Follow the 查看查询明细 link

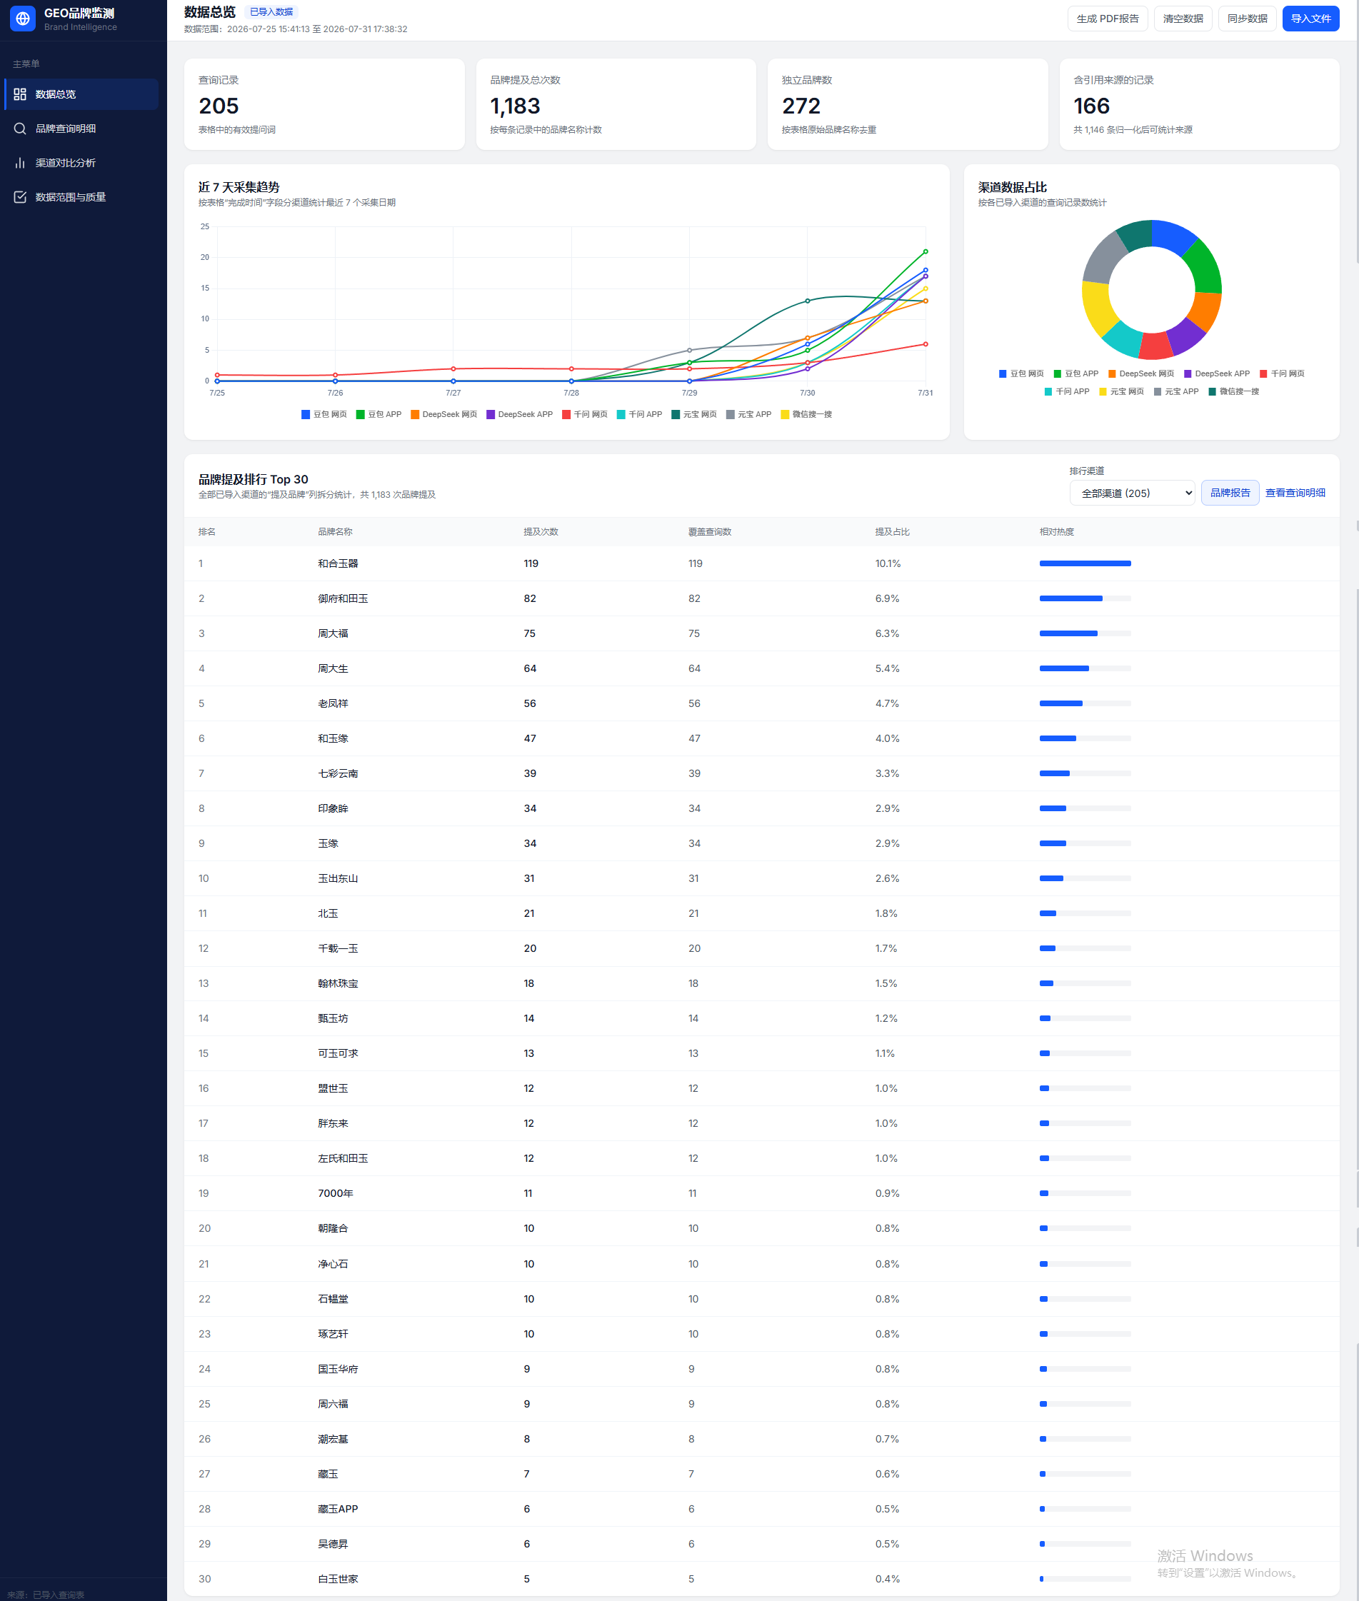pyautogui.click(x=1295, y=493)
